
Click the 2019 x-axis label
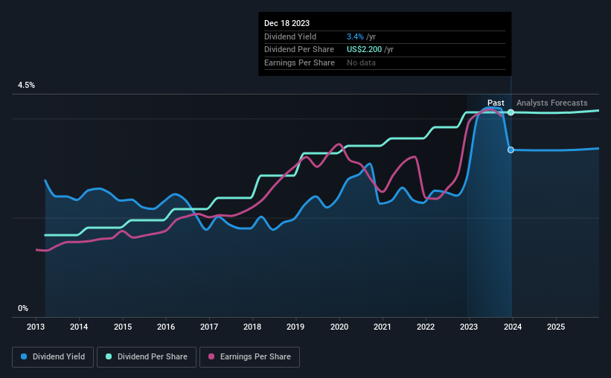coord(295,327)
